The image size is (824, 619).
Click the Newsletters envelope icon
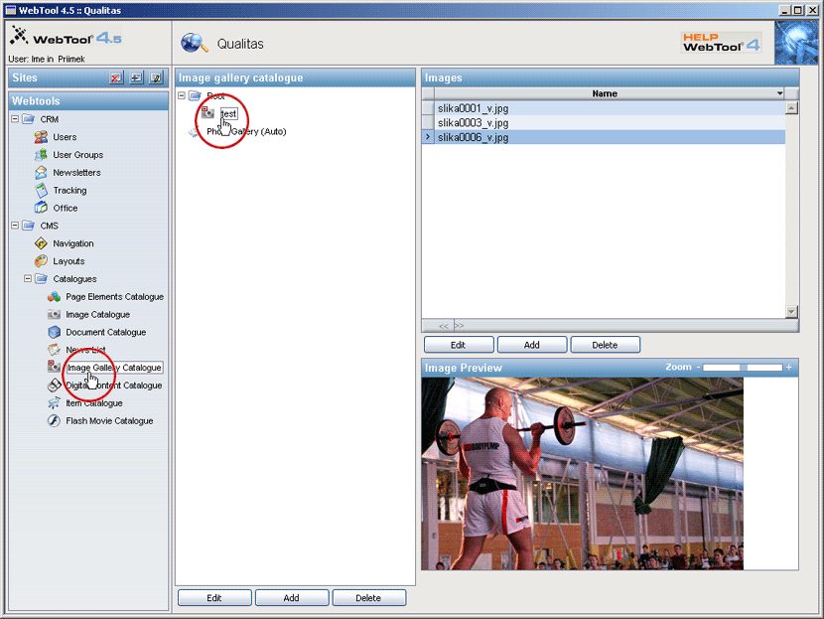point(41,173)
